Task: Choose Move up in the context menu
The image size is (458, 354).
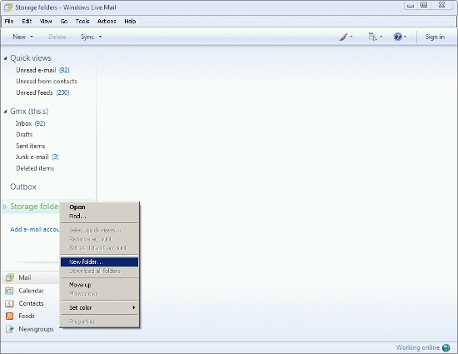Action: pyautogui.click(x=99, y=285)
